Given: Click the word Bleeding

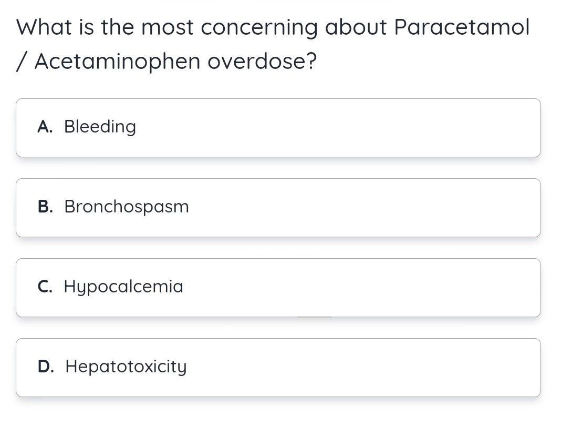Looking at the screenshot, I should click(100, 127).
